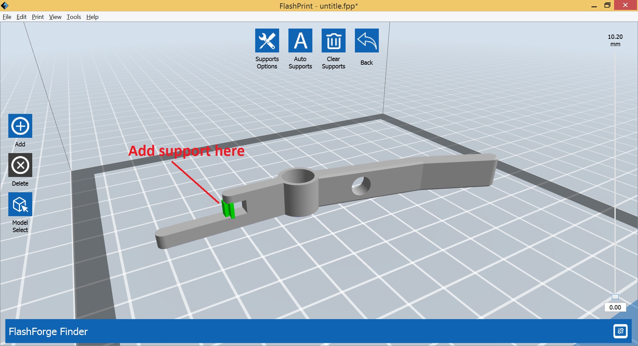Image resolution: width=638 pixels, height=346 pixels.
Task: Activate the Model Select tool
Action: (20, 204)
